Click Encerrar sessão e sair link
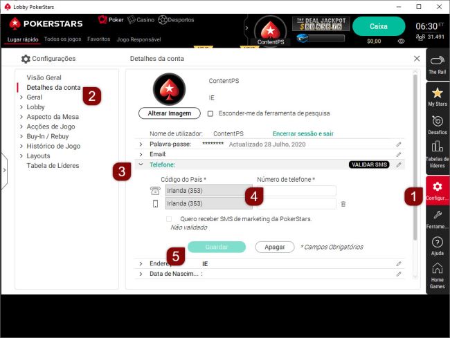This screenshot has height=338, width=450. [303, 133]
